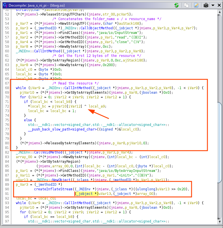This screenshot has width=223, height=228.
Task: Click the scrollbar up arrow
Action: (x=220, y=12)
